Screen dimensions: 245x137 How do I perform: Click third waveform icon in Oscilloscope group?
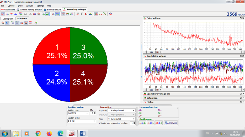(x=159, y=123)
